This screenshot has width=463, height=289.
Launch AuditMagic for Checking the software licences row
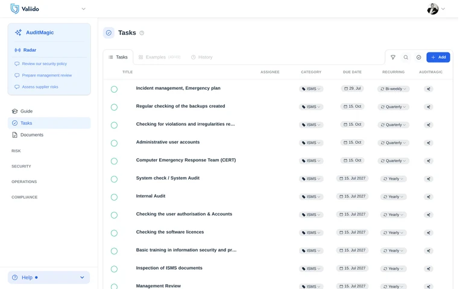(x=429, y=232)
